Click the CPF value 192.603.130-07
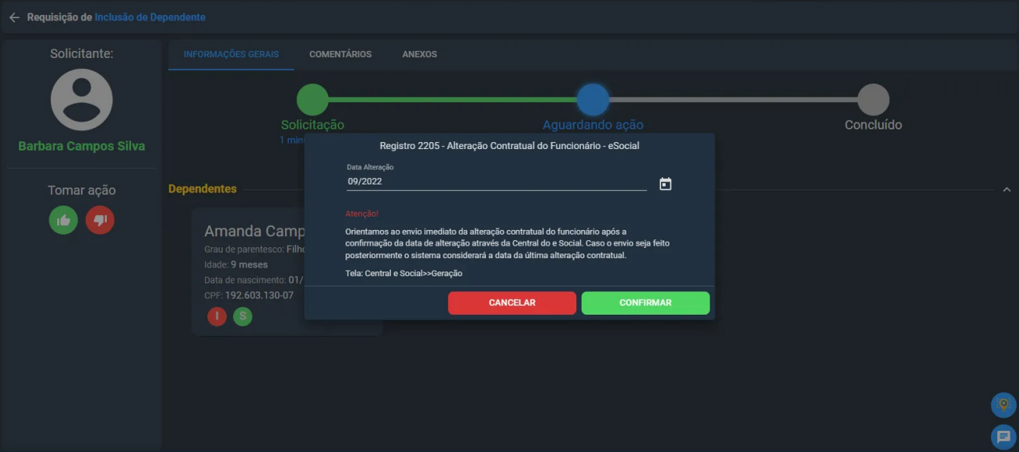 click(x=259, y=295)
